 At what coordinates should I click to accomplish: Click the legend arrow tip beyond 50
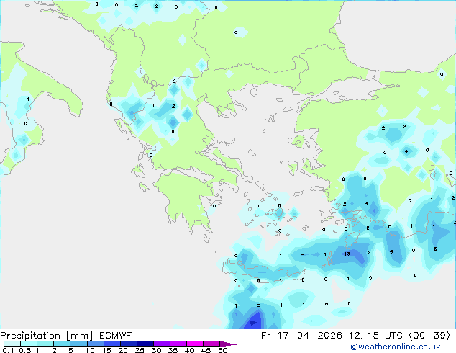tap(228, 344)
